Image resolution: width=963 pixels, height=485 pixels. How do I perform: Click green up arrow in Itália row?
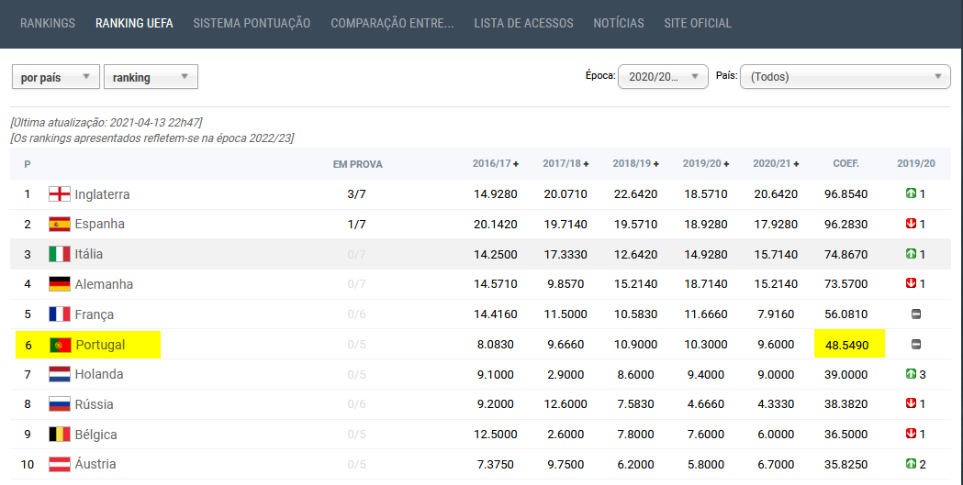911,253
